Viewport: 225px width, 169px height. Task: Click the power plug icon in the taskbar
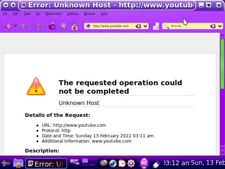156,164
